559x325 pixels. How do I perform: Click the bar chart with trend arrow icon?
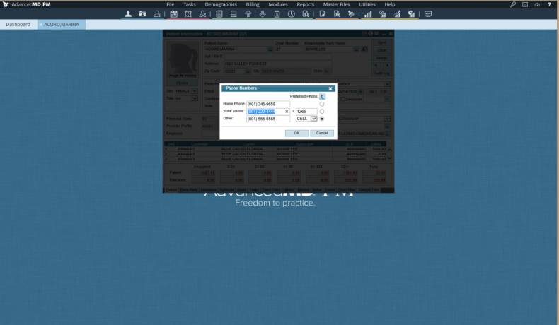[397, 14]
